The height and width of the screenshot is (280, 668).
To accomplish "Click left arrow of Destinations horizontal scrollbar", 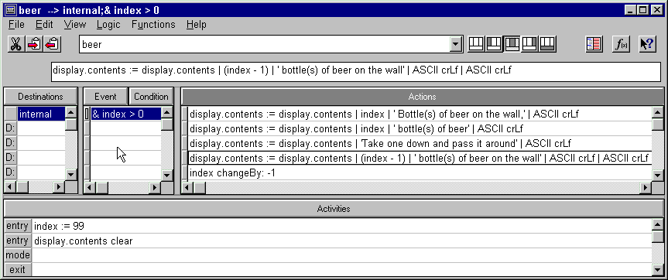I will point(10,187).
